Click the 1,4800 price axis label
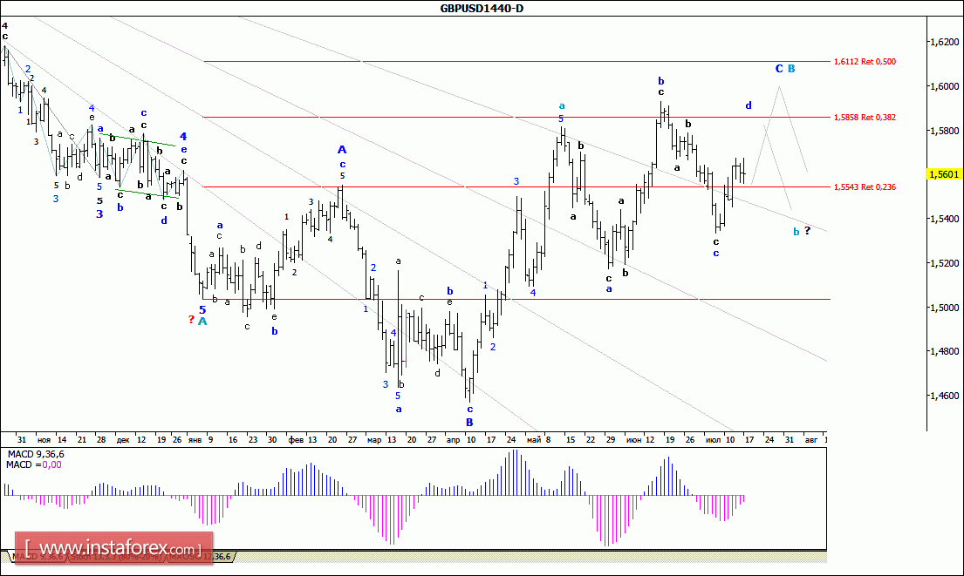Image resolution: width=964 pixels, height=576 pixels. pos(945,351)
